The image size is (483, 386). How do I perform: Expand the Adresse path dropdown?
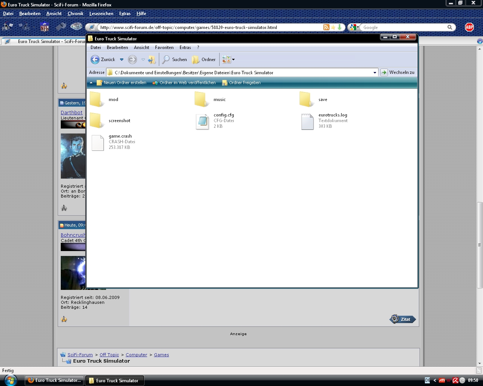pos(375,72)
